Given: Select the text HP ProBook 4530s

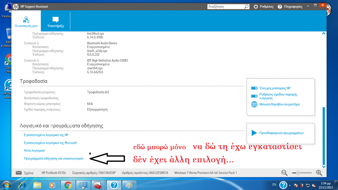Looking at the screenshot, I should pyautogui.click(x=54, y=173).
